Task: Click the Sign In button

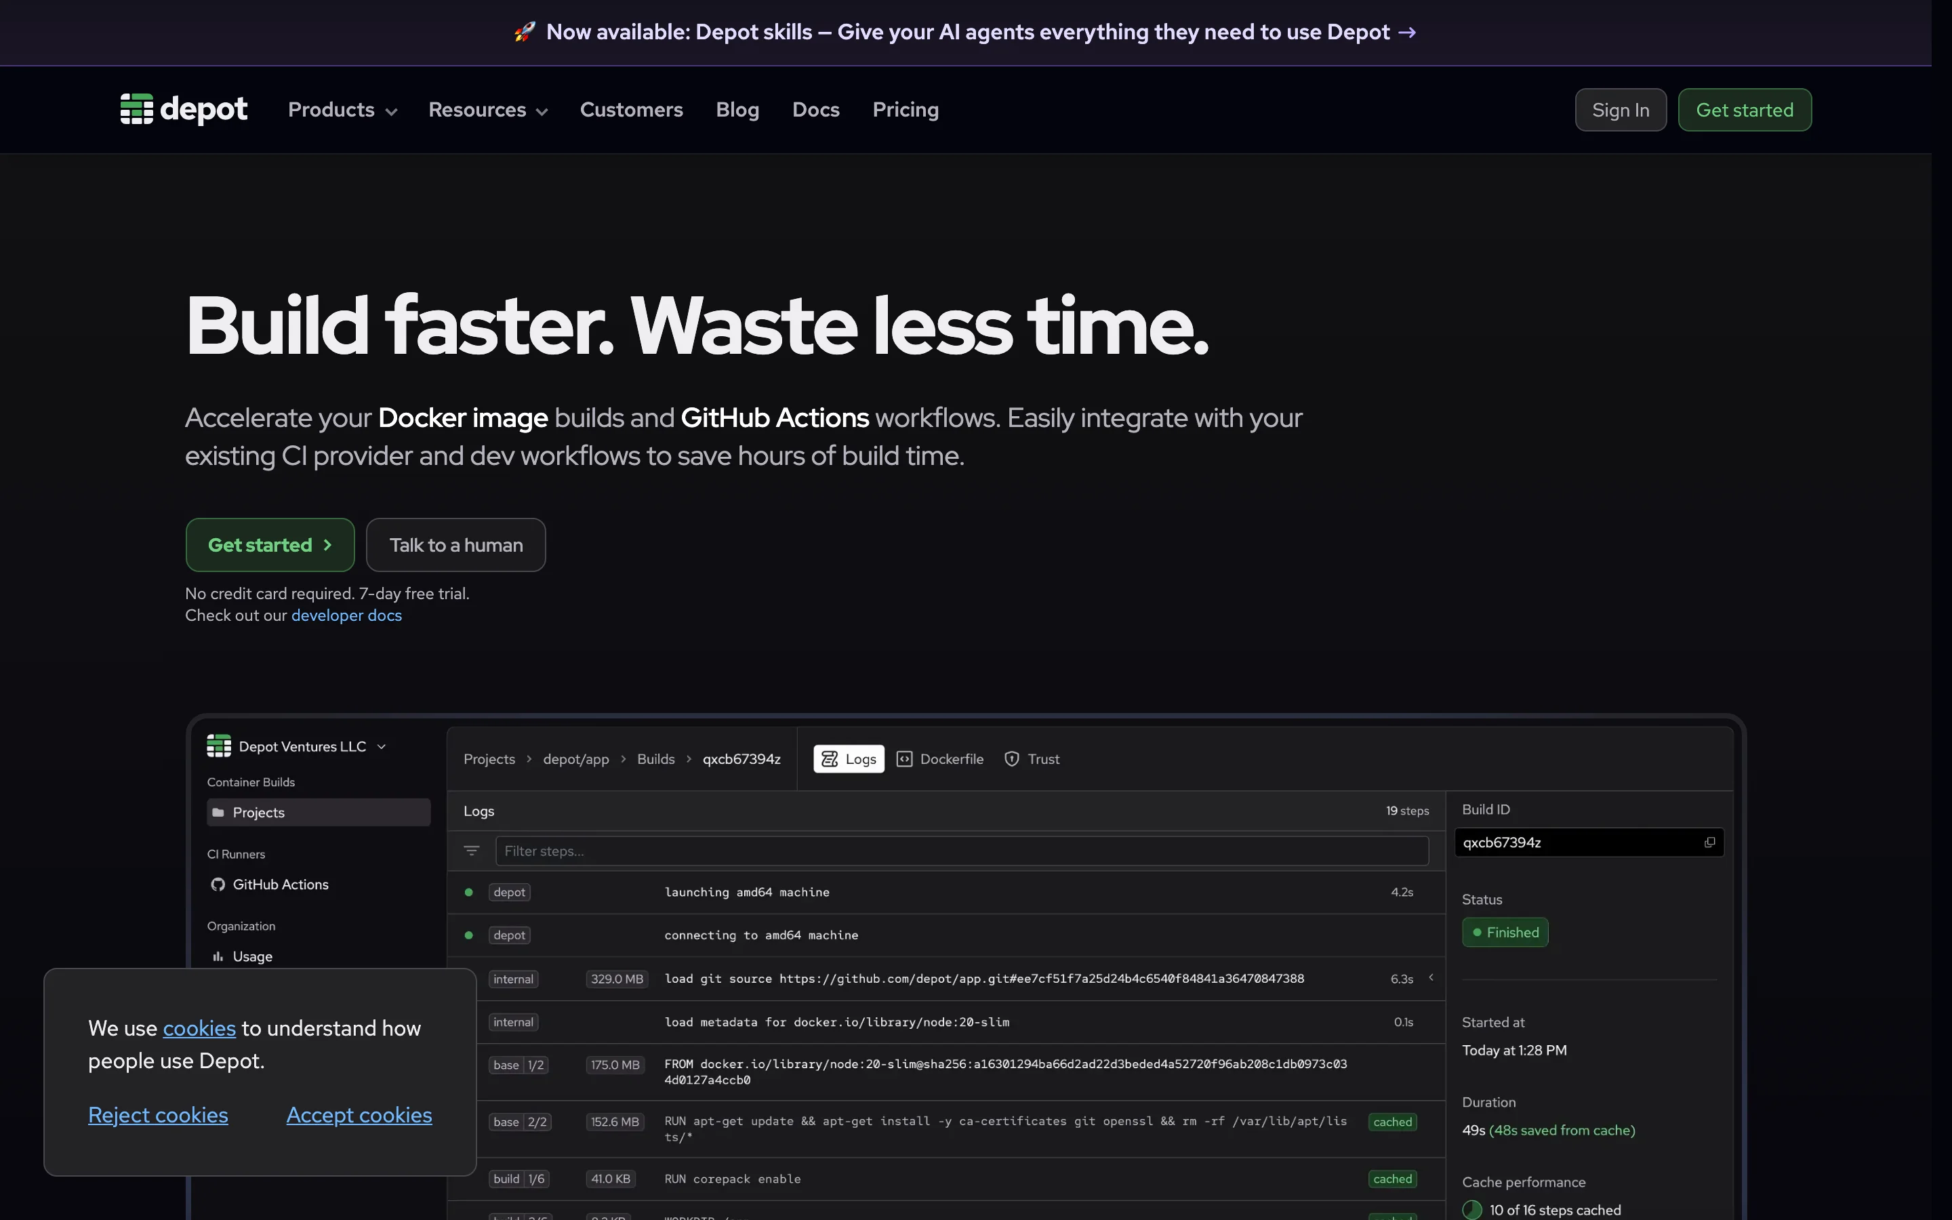Action: click(1620, 110)
